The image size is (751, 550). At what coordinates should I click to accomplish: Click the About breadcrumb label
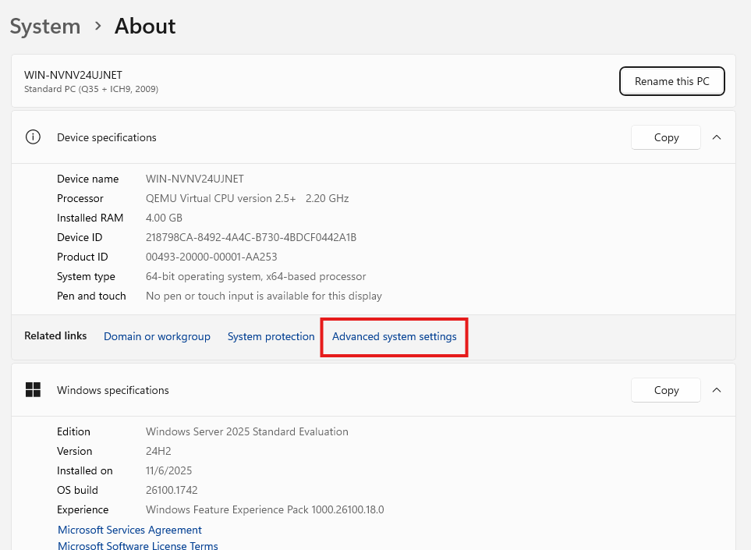coord(144,26)
